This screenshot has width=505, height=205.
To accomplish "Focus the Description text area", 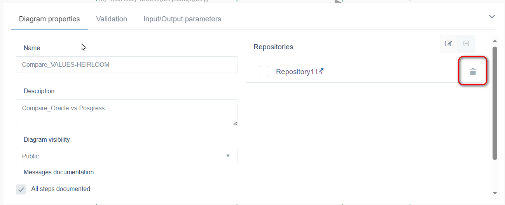I will tap(127, 113).
